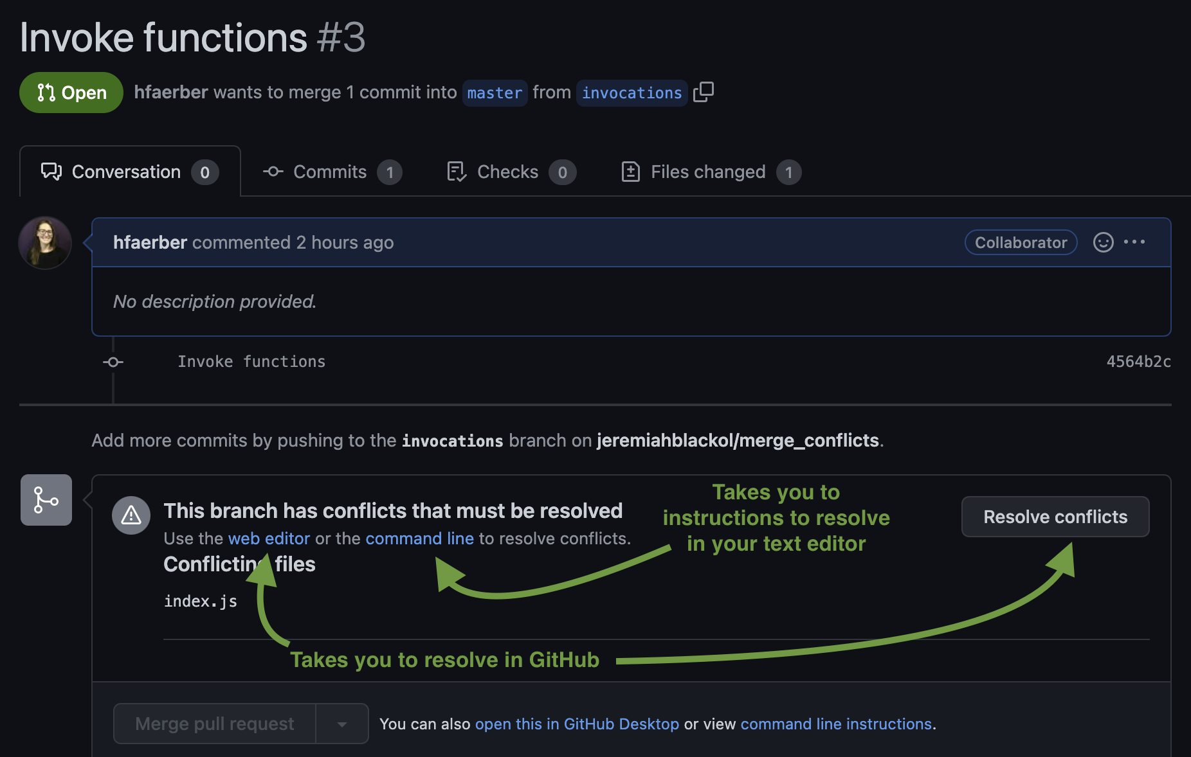Click the master branch label
The height and width of the screenshot is (757, 1191).
pos(495,93)
